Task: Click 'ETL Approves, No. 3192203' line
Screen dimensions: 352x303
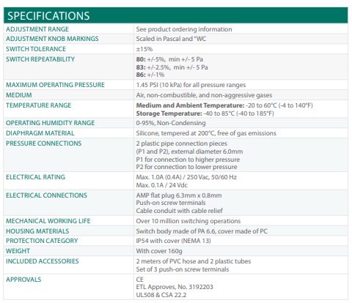Action: tap(175, 287)
